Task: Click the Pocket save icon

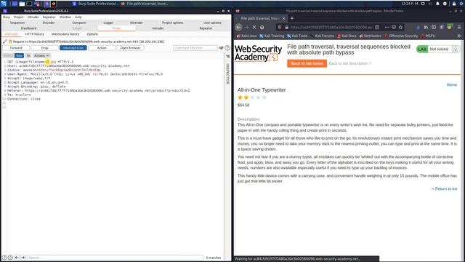Action: pyautogui.click(x=394, y=27)
